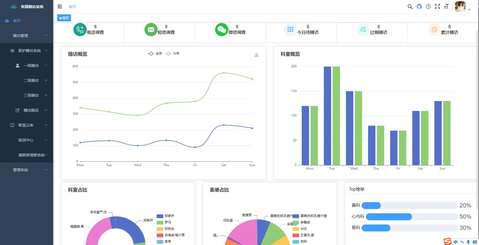Toggle the 罗冯 legend entry in 科室占比
Viewport: 479px width, 245px height.
click(166, 222)
